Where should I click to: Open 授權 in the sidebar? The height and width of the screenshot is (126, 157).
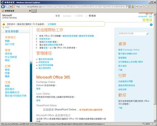(7, 73)
